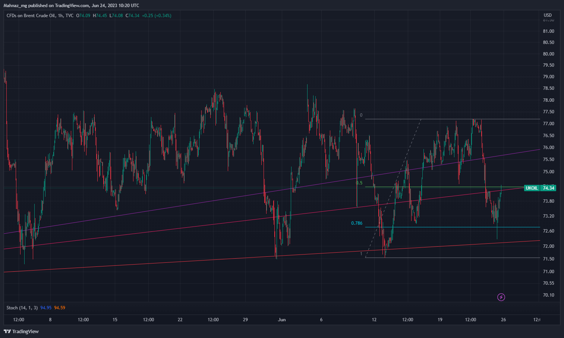
Task: Click the +0.25 (+0.34%) change value
Action: point(157,16)
